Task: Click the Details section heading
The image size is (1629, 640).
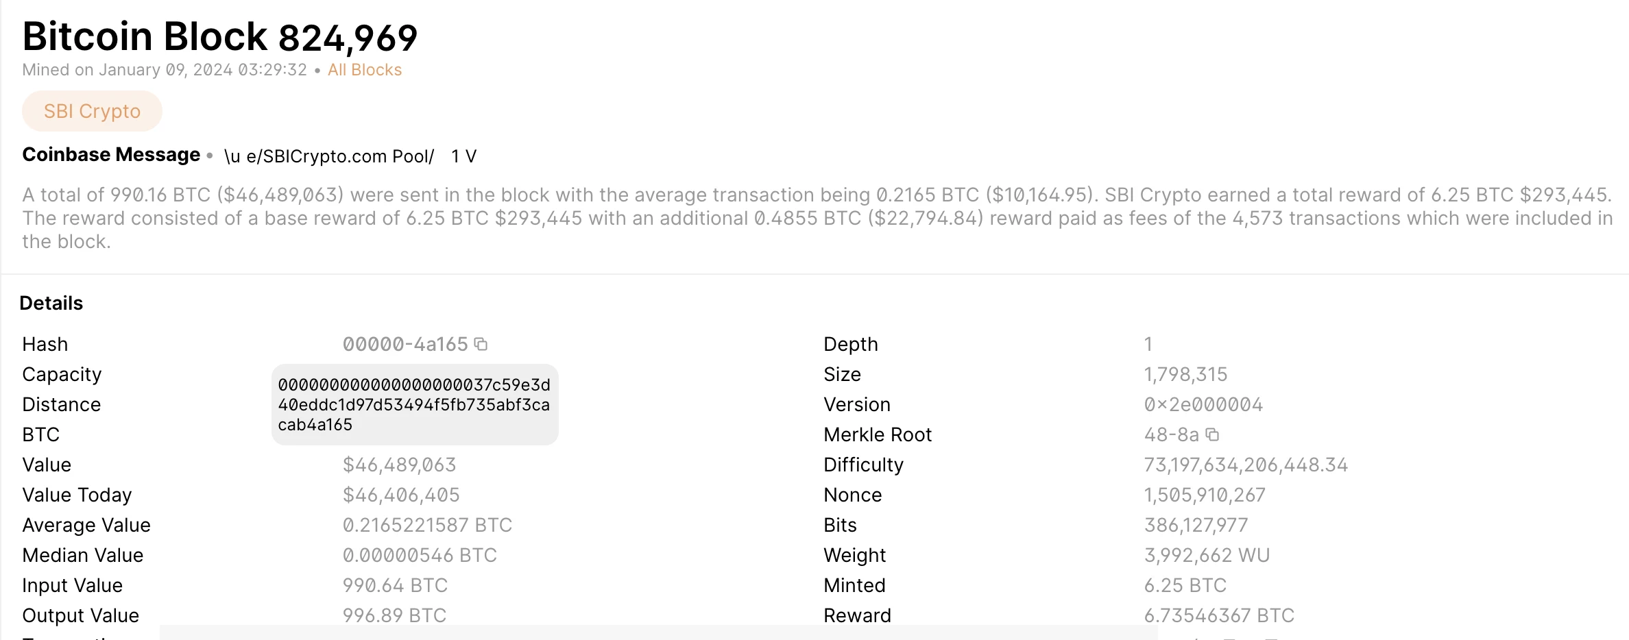Action: click(51, 302)
